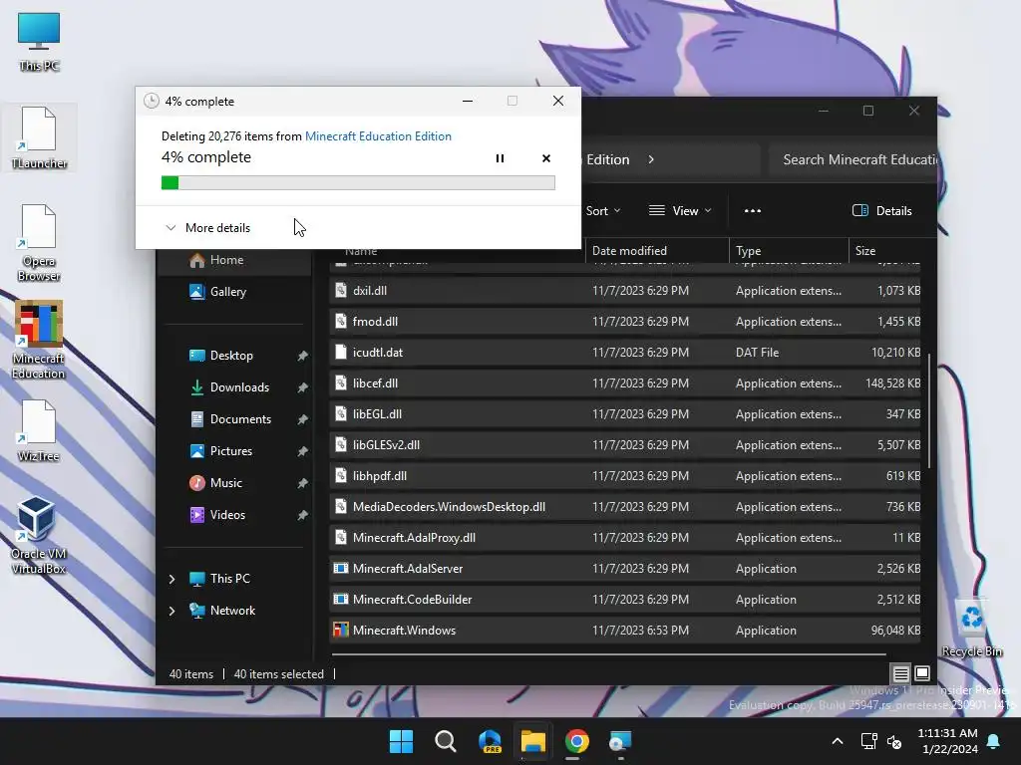
Task: Open Minecraft Education Edition link
Action: (x=378, y=135)
